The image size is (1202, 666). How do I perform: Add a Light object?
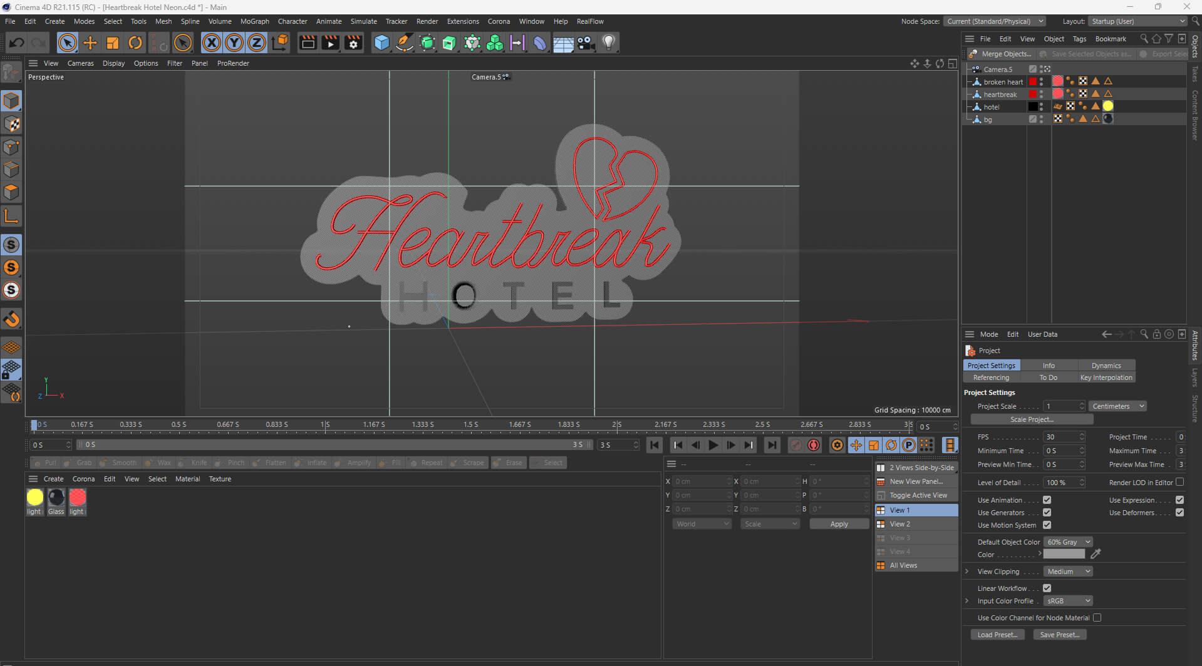point(608,43)
